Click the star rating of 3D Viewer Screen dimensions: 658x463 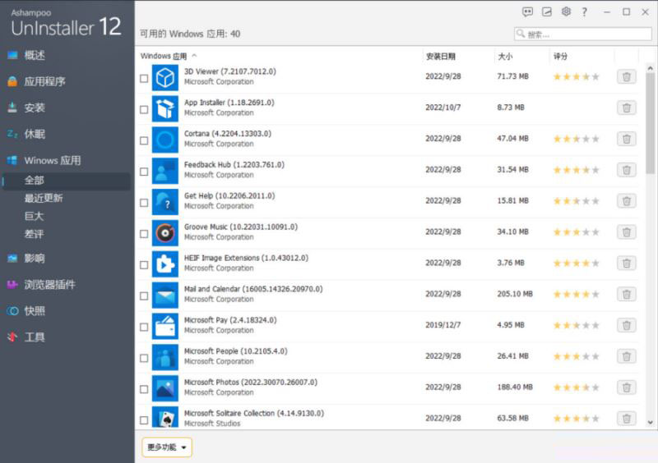(x=577, y=76)
